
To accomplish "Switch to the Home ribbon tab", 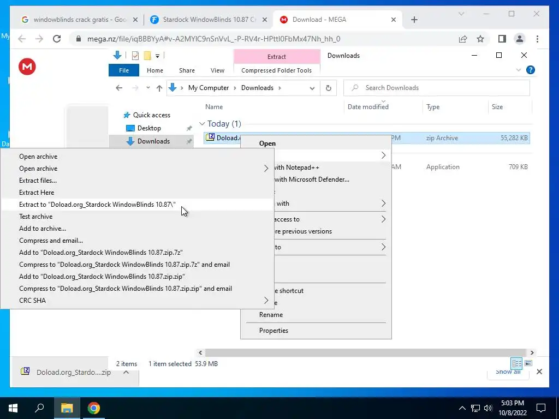I will tap(154, 70).
